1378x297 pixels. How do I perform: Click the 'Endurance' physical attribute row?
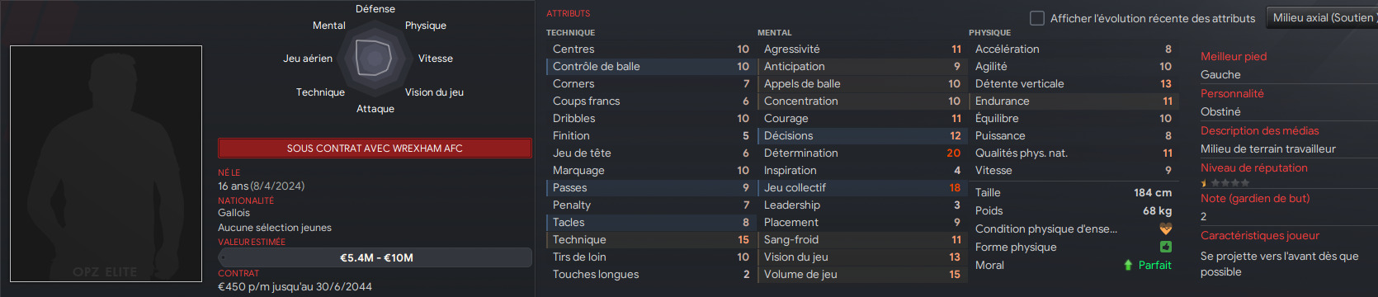pos(1073,101)
